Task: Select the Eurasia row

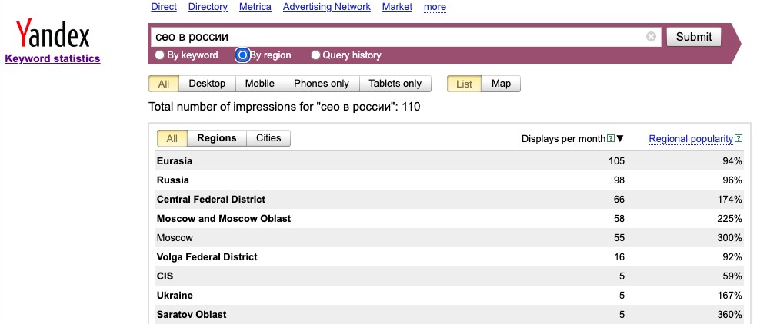Action: click(450, 161)
